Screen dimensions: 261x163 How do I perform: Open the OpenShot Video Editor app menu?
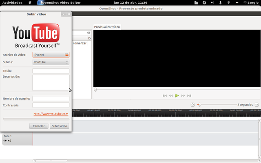[x=59, y=3]
